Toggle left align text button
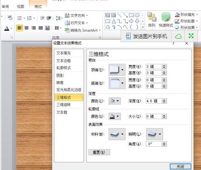This screenshot has height=170, width=201. point(19,28)
